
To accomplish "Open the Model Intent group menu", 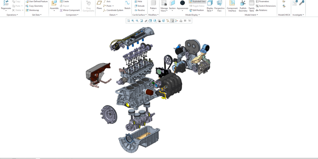I will pos(251,15).
